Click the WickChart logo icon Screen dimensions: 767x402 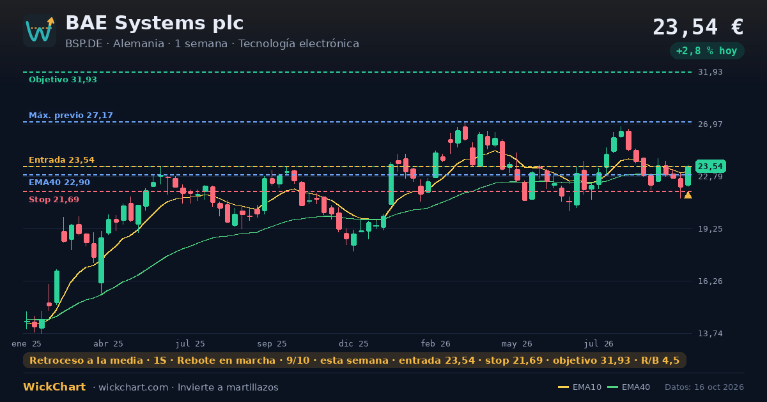(40, 31)
